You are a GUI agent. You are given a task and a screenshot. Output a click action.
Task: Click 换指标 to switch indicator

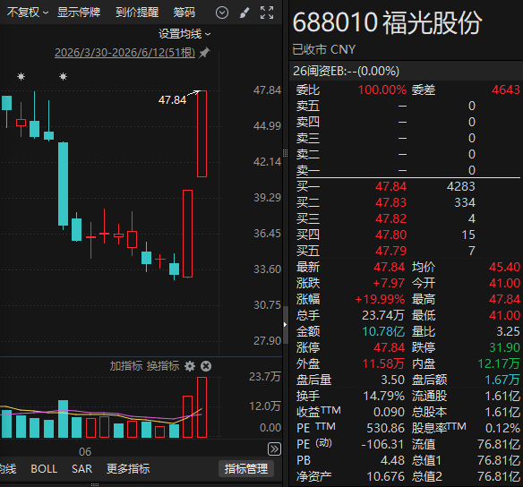coord(163,366)
